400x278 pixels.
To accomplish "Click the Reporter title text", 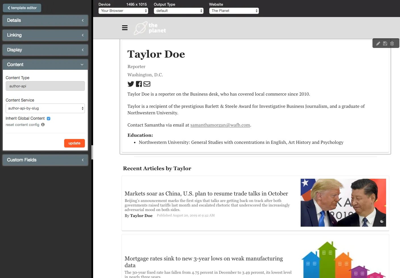I will (x=136, y=67).
